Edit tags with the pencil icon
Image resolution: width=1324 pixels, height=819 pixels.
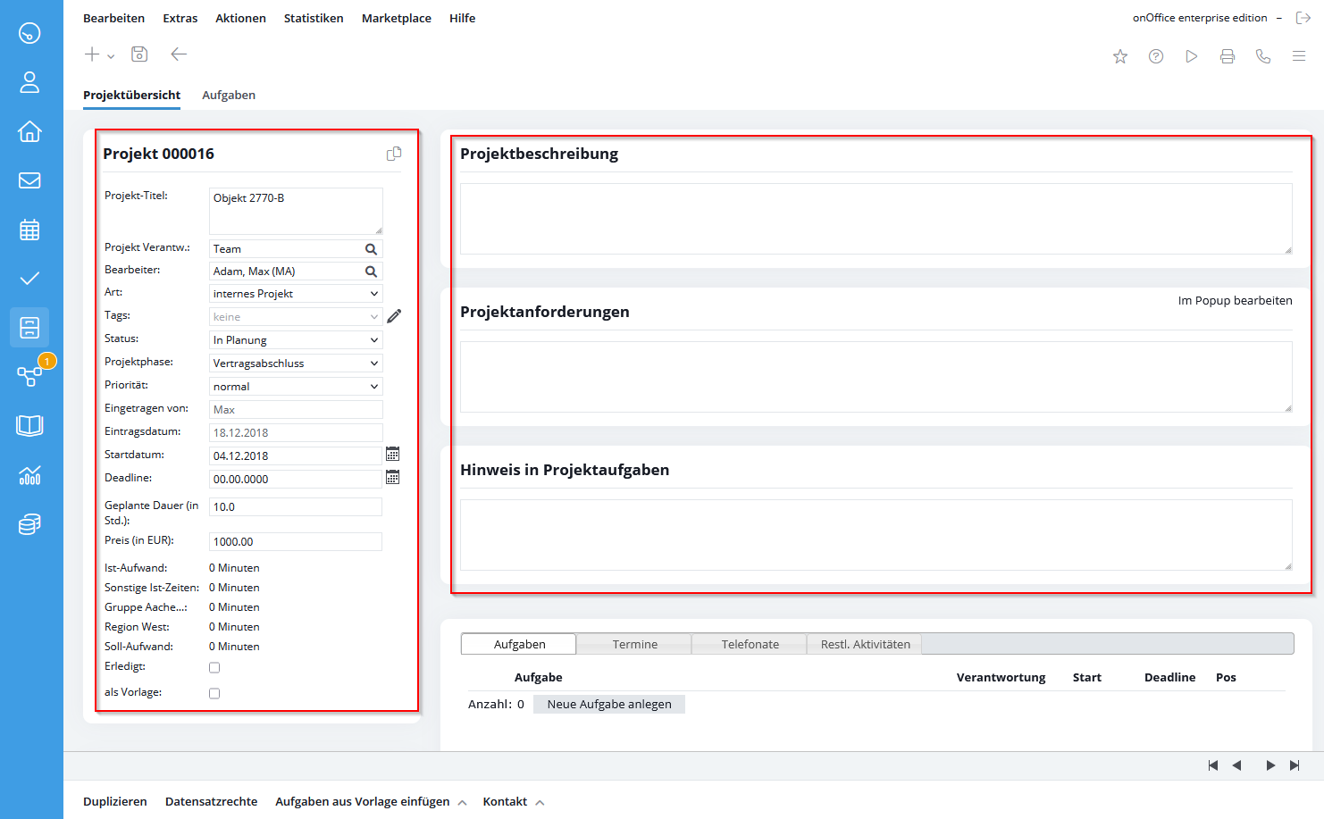(x=394, y=316)
